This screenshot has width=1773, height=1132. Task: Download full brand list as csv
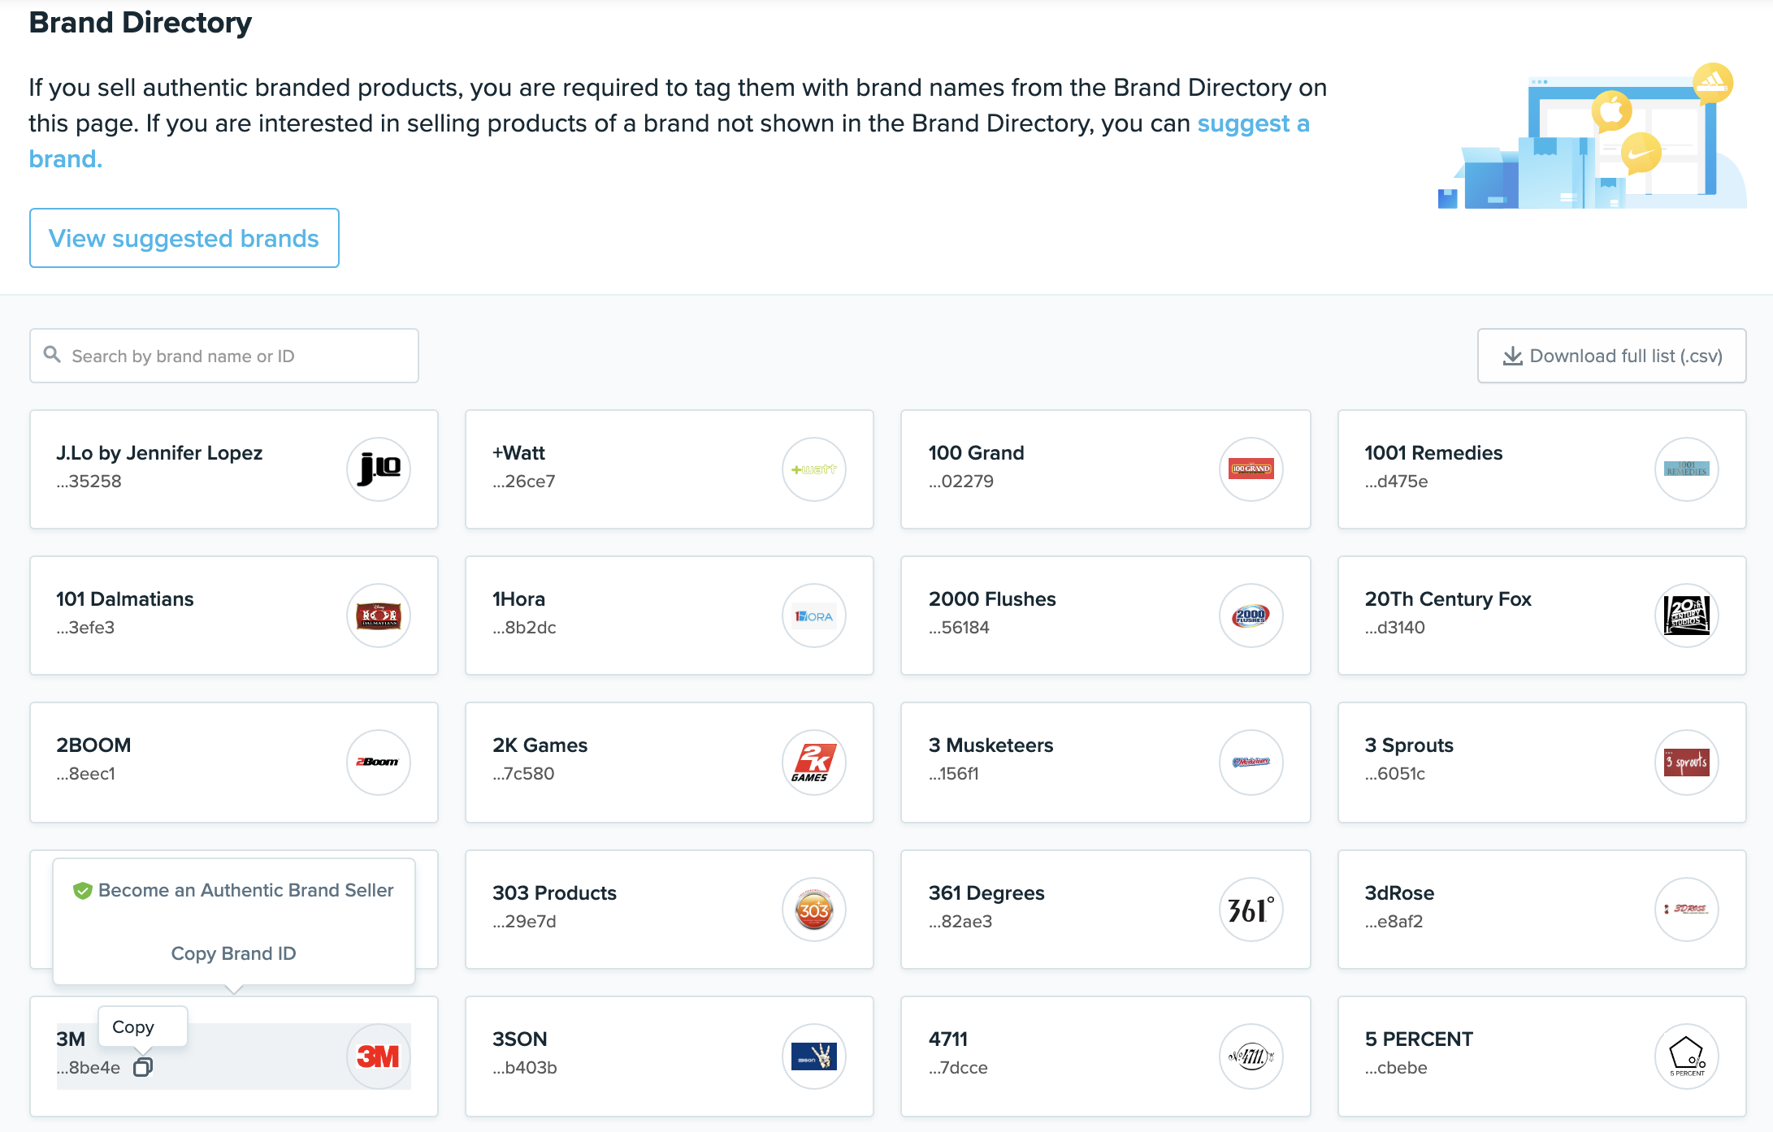click(1611, 356)
